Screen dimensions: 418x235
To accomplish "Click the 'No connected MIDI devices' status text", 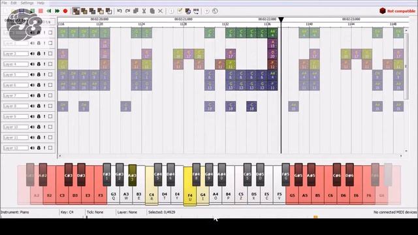I will 395,212.
